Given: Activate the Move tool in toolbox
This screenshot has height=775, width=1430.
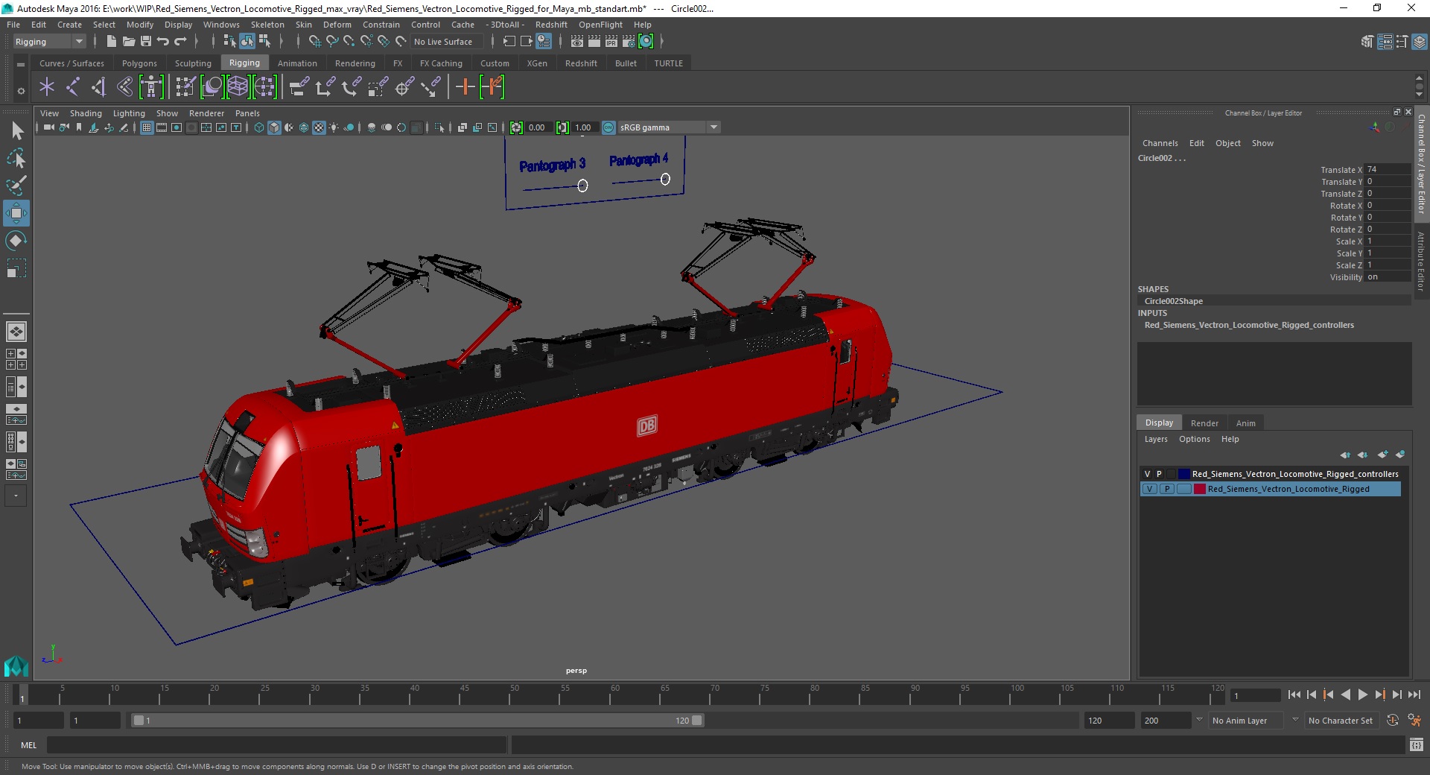Looking at the screenshot, I should [16, 213].
